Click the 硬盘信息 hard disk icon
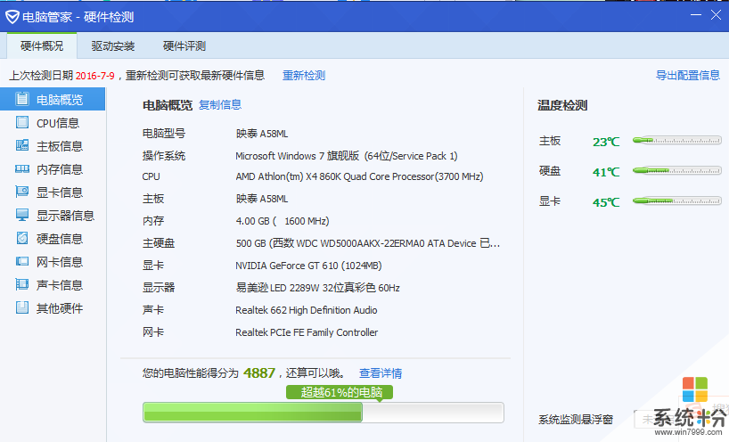 coord(22,238)
